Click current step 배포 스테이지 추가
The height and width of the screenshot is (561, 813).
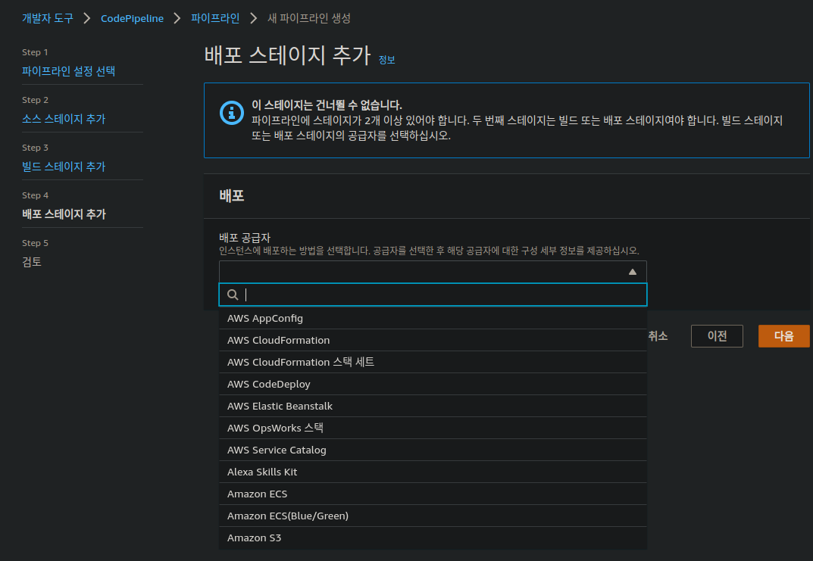[x=64, y=214]
